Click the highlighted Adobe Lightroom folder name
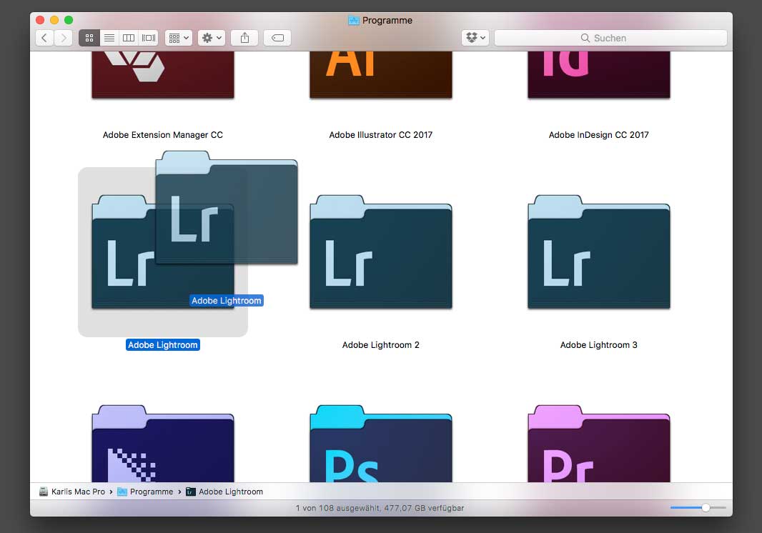The image size is (762, 533). click(163, 345)
